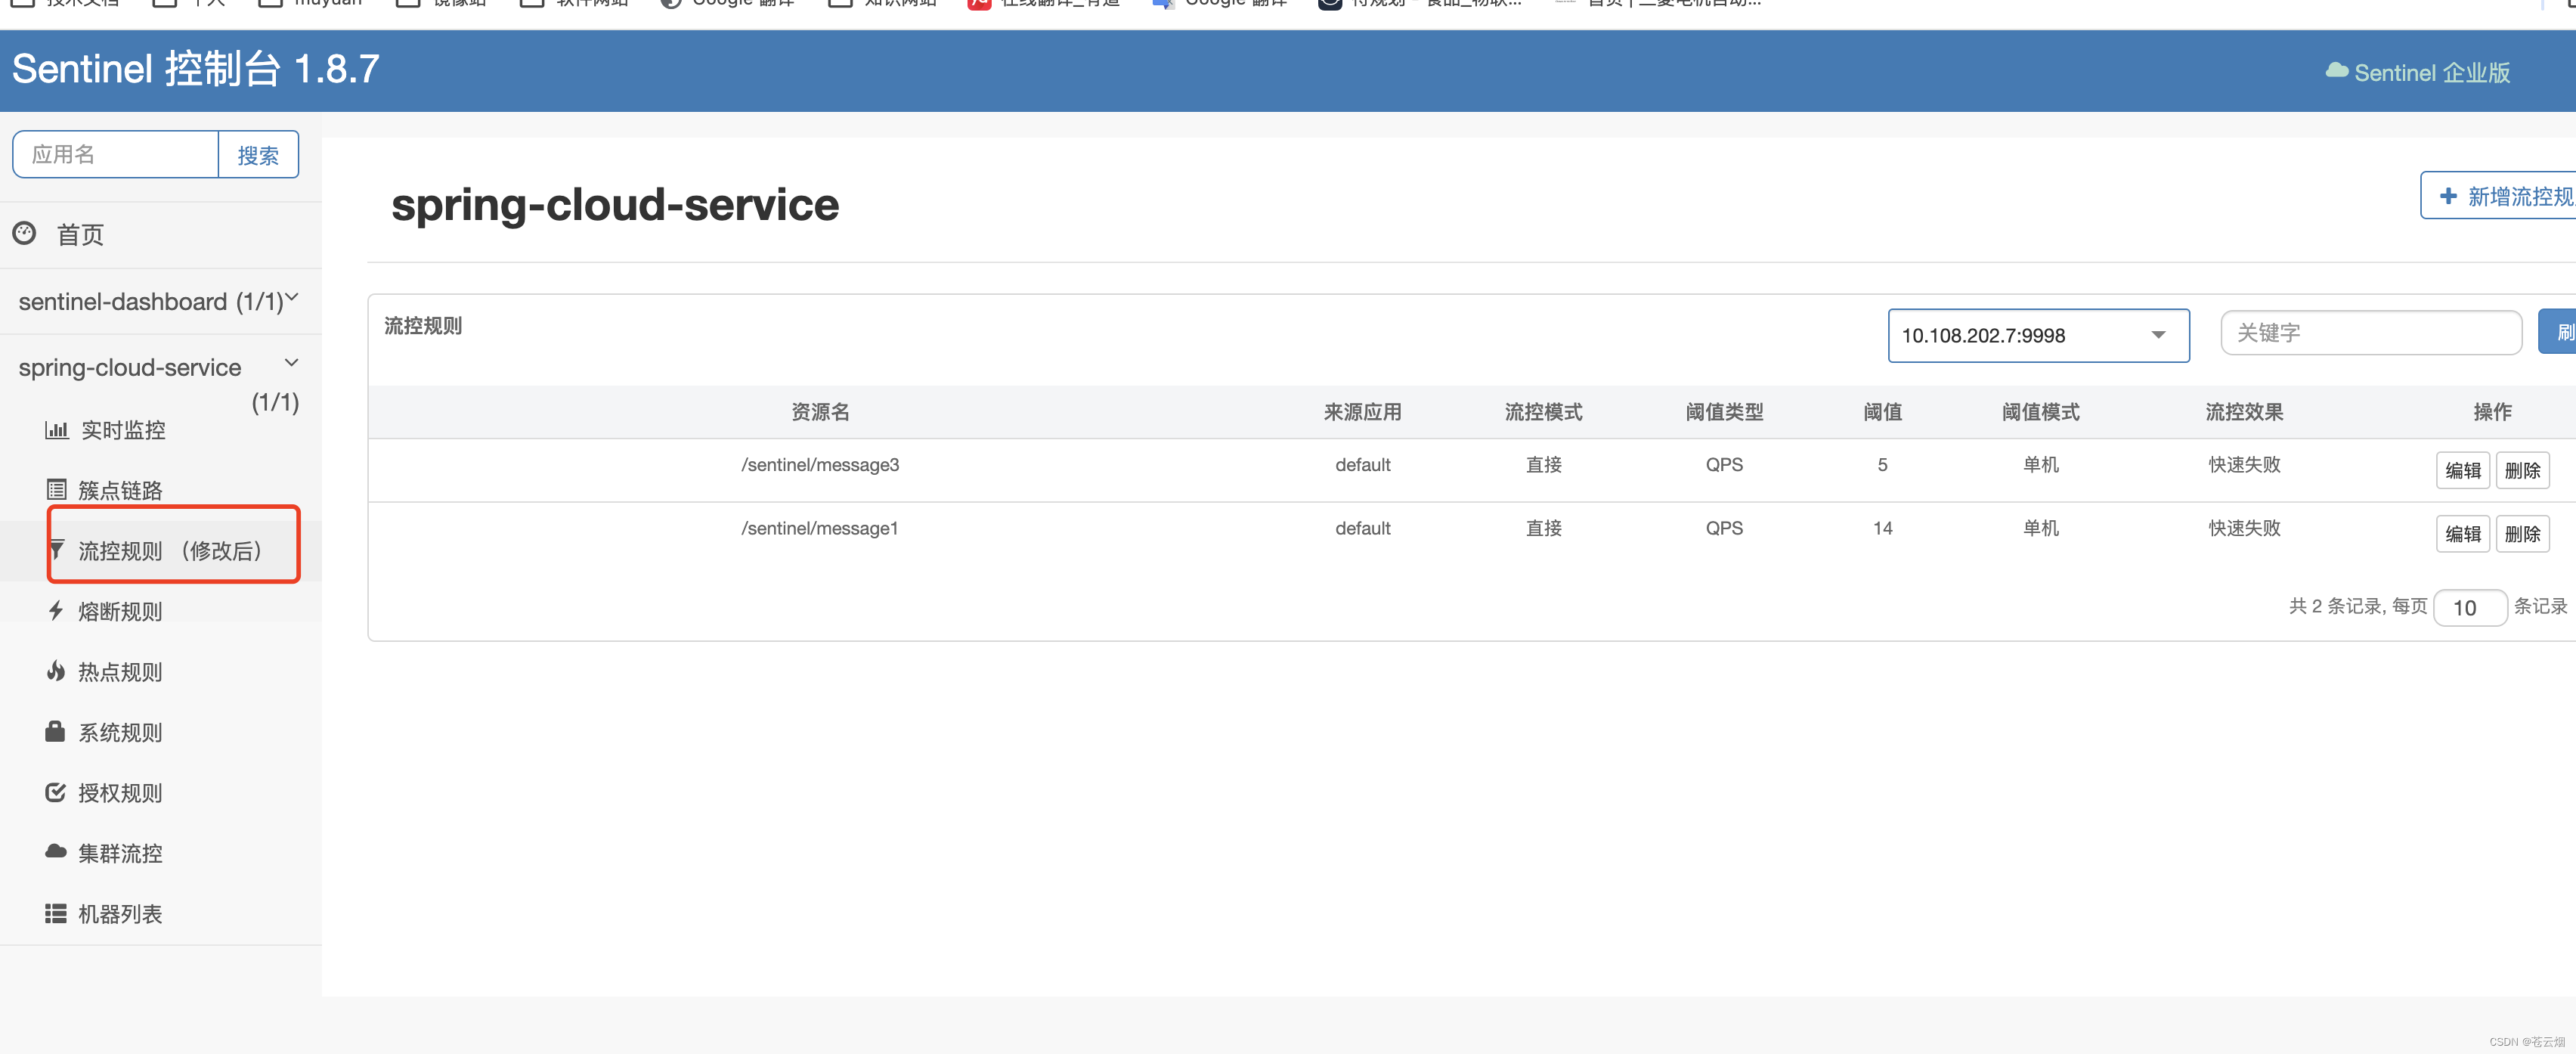
Task: Click the list icon for 机器列表
Action: pos(56,913)
